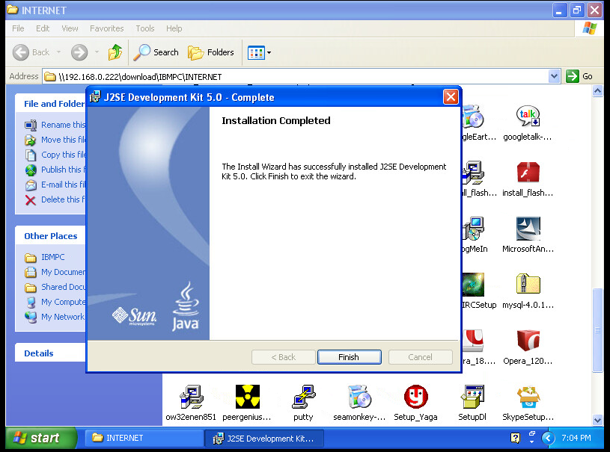This screenshot has width=610, height=452.
Task: Open the File menu
Action: coord(18,28)
